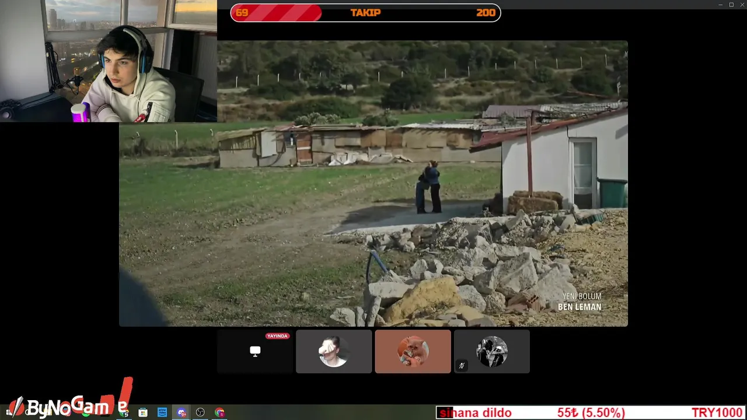Select the muted participant tile with dark avatar

(492, 351)
